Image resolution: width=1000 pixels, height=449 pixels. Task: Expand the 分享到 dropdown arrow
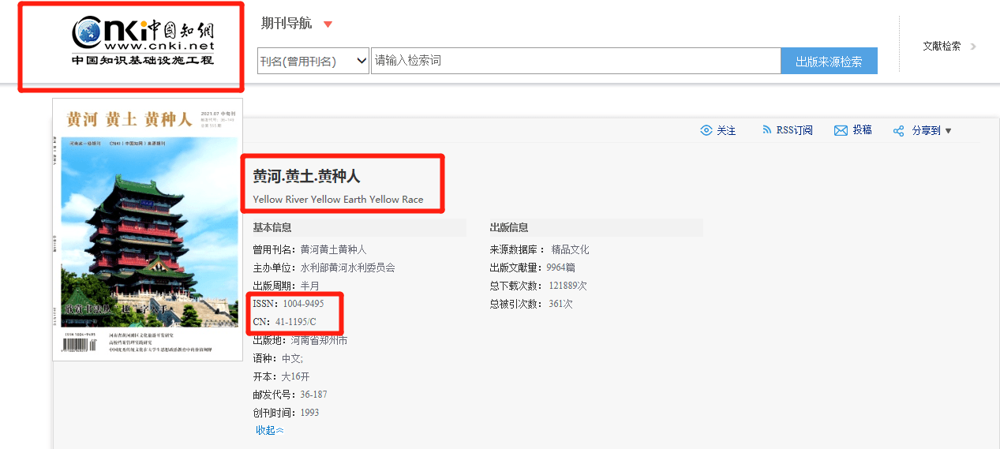[x=949, y=131]
